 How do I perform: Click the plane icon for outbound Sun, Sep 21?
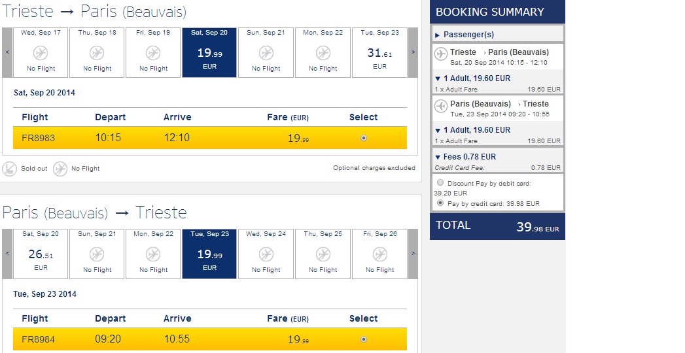266,53
